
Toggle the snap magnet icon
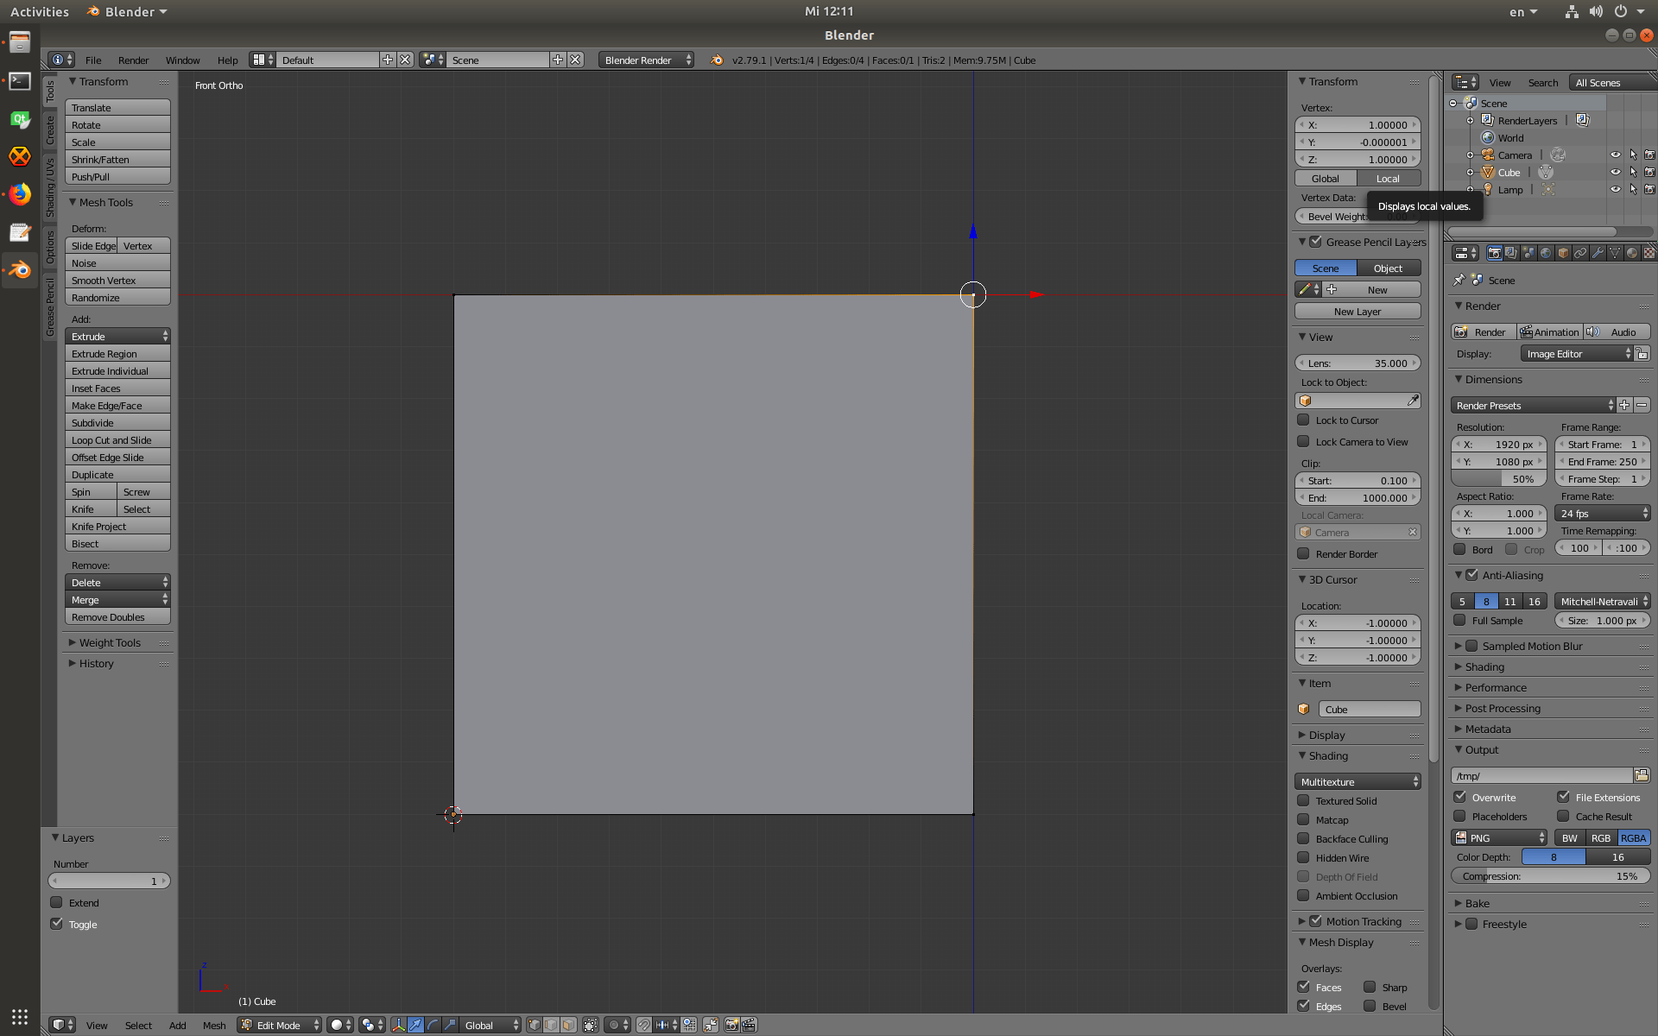(x=644, y=1025)
